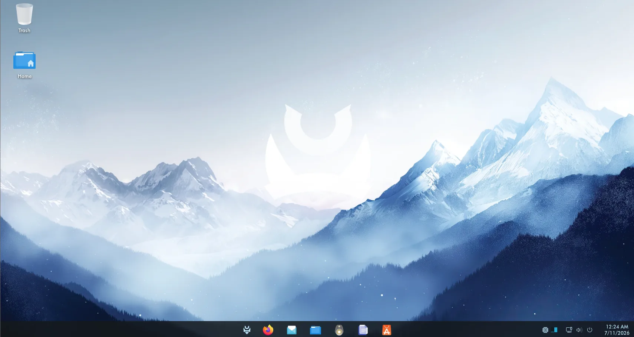Open the Files manager in taskbar
This screenshot has height=337, width=634.
pyautogui.click(x=316, y=330)
